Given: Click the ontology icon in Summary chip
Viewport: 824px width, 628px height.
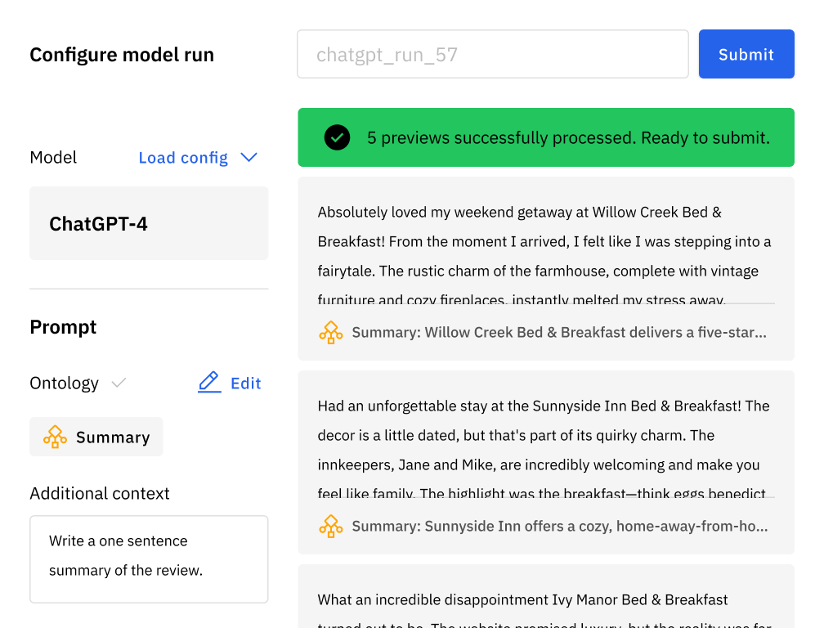Looking at the screenshot, I should 56,437.
